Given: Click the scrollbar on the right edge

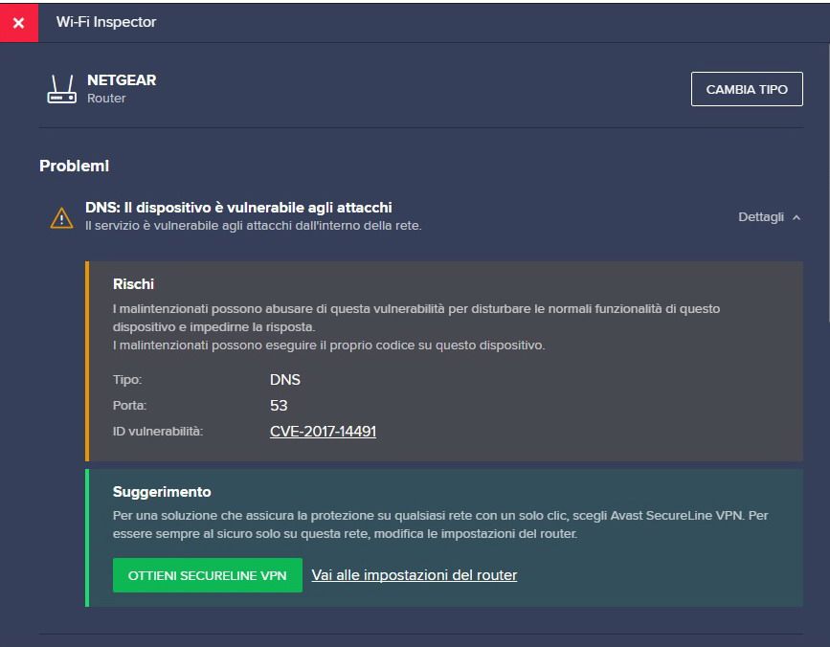Looking at the screenshot, I should [828, 183].
